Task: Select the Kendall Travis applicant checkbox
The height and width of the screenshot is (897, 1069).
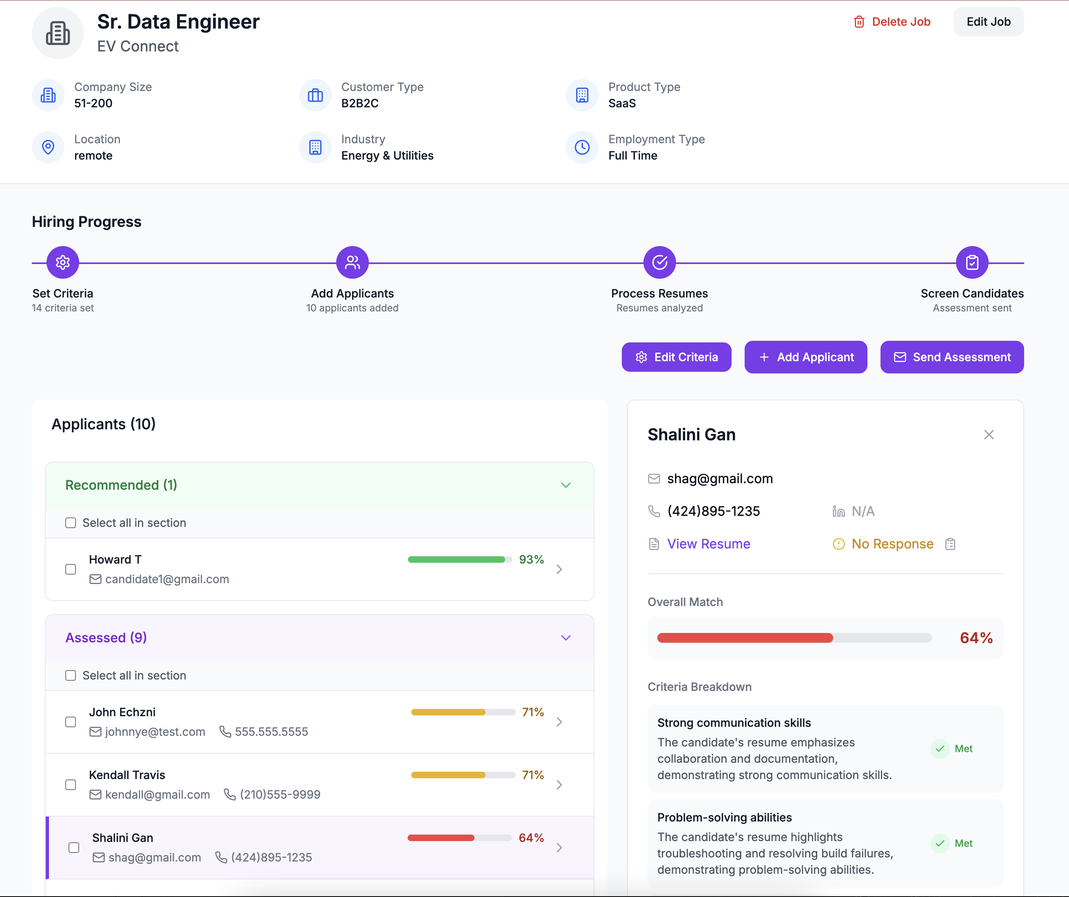Action: click(71, 784)
